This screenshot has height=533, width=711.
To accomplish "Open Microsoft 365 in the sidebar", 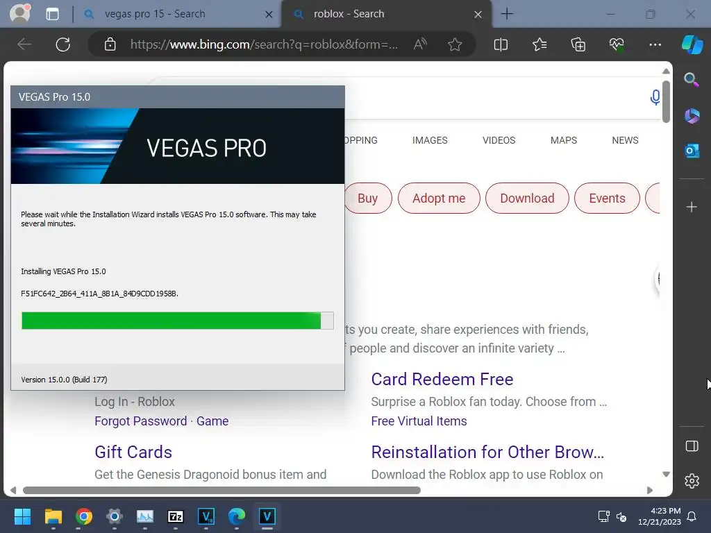I will pos(692,116).
